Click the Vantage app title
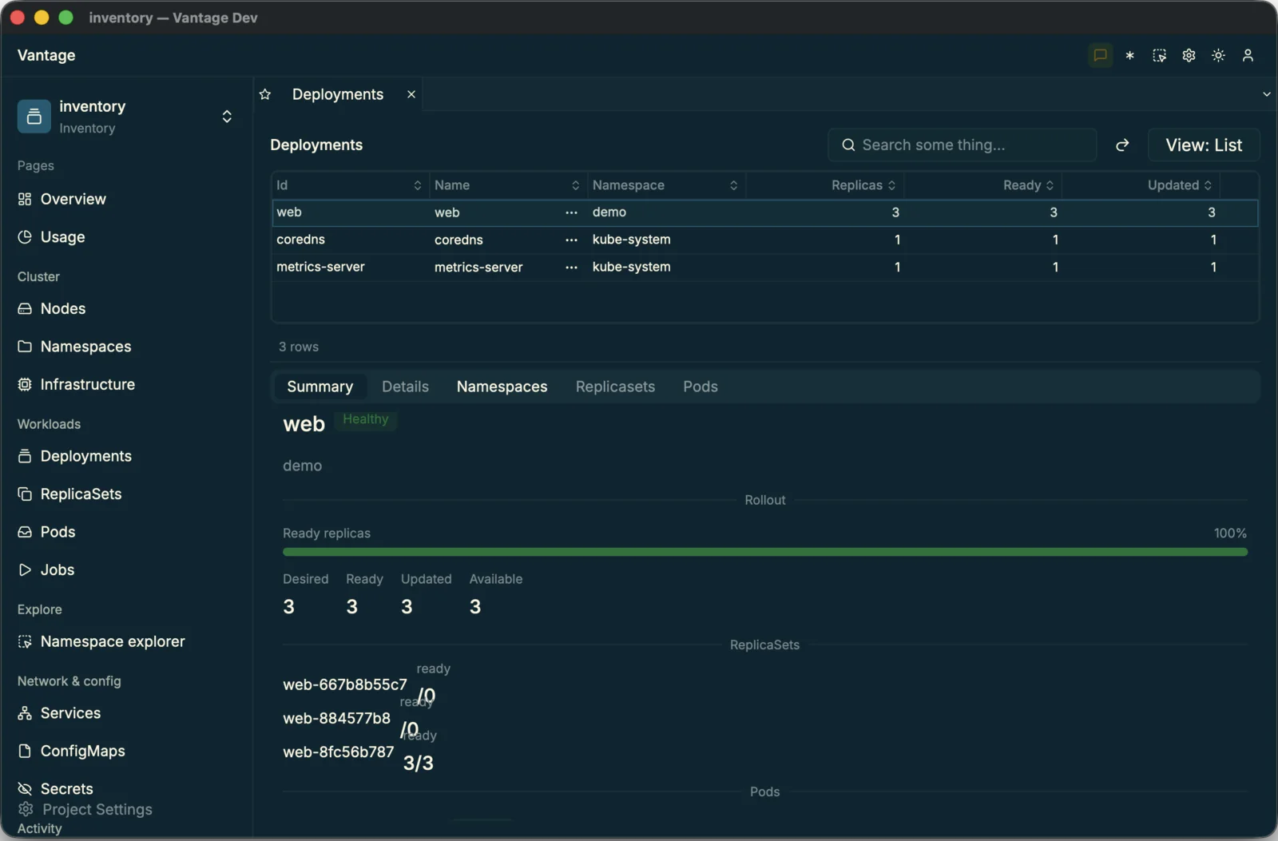This screenshot has width=1278, height=841. click(x=46, y=55)
